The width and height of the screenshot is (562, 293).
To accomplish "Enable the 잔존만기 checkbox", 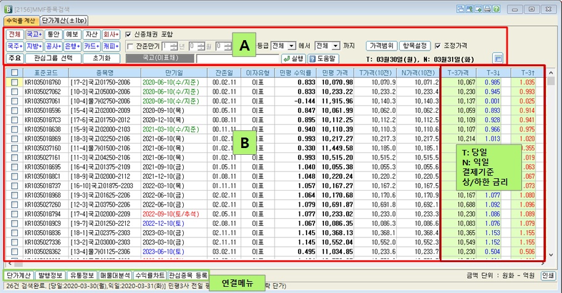I will point(130,46).
